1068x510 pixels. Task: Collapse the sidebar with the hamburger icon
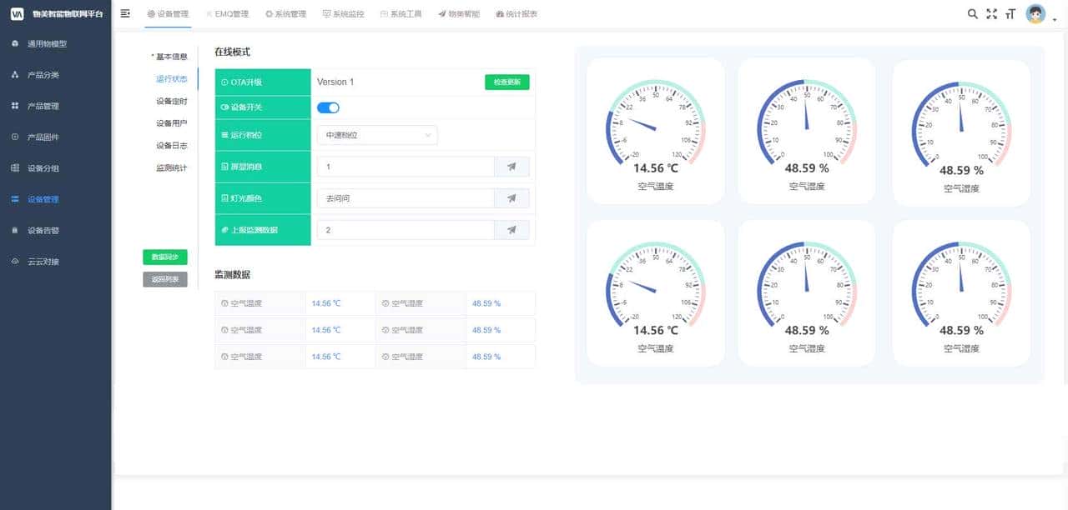click(125, 13)
